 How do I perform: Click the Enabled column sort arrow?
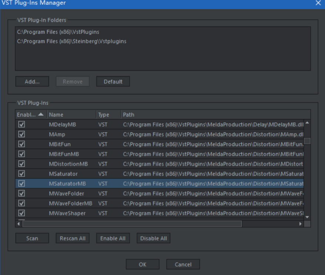pyautogui.click(x=41, y=115)
